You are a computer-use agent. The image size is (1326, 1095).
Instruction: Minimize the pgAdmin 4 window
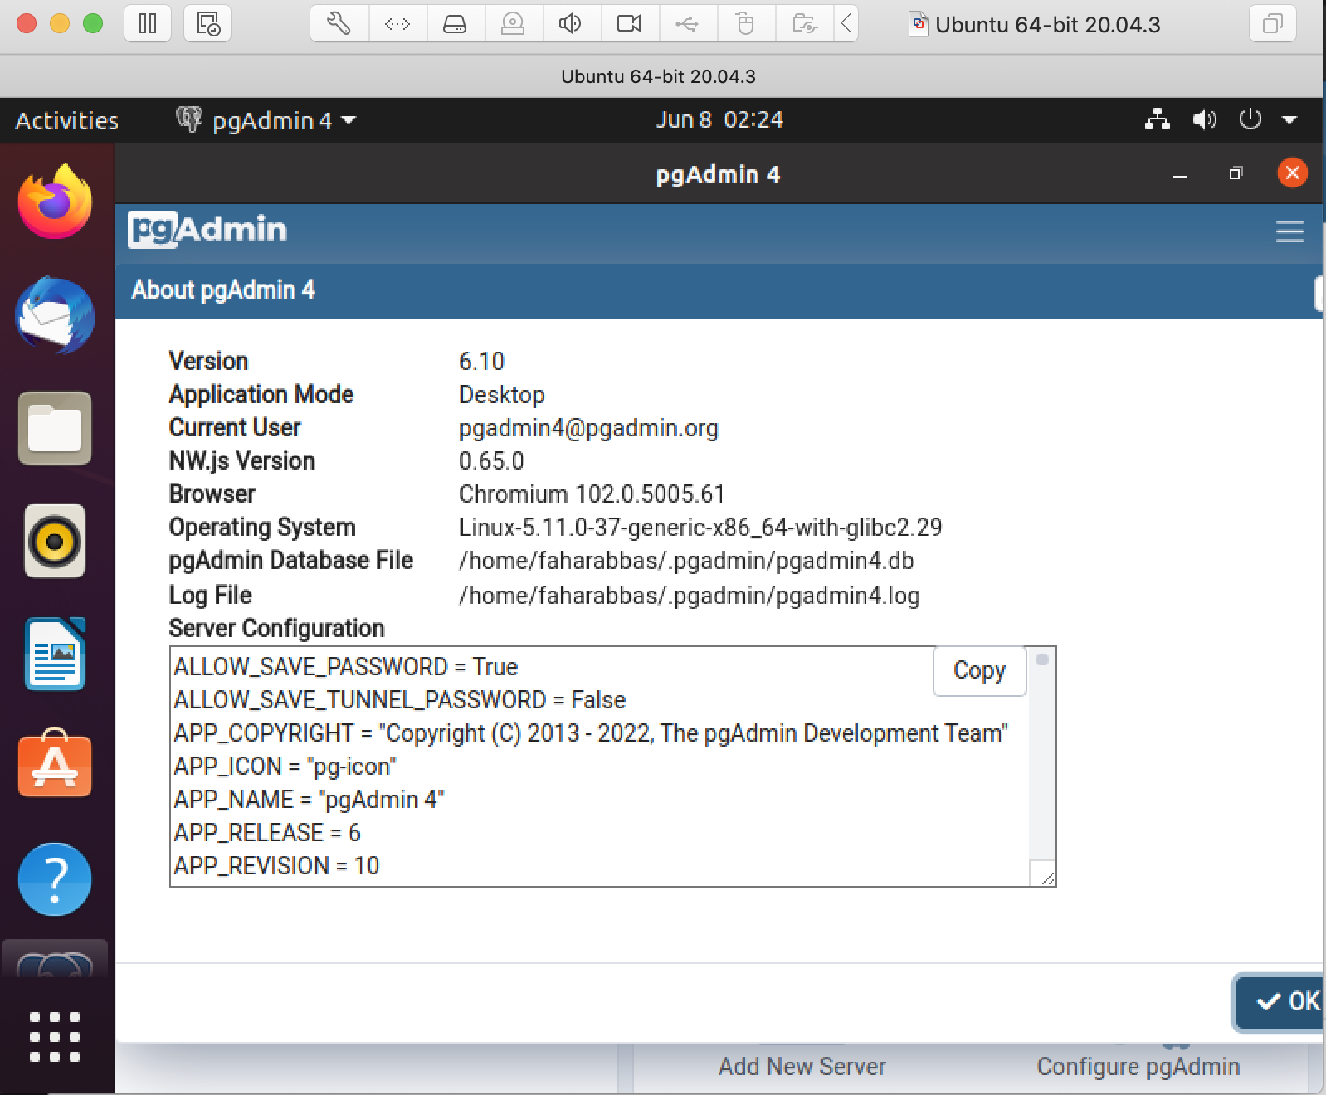click(1179, 174)
